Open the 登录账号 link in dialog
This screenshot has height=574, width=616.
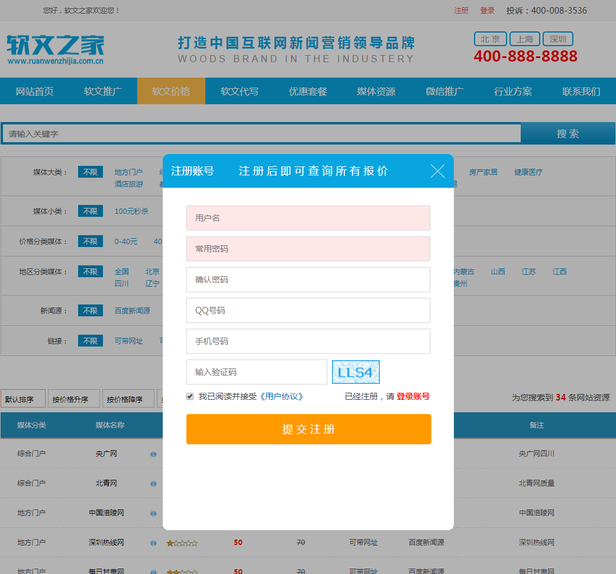tap(413, 396)
